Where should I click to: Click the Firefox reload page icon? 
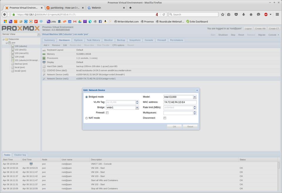click(164, 14)
